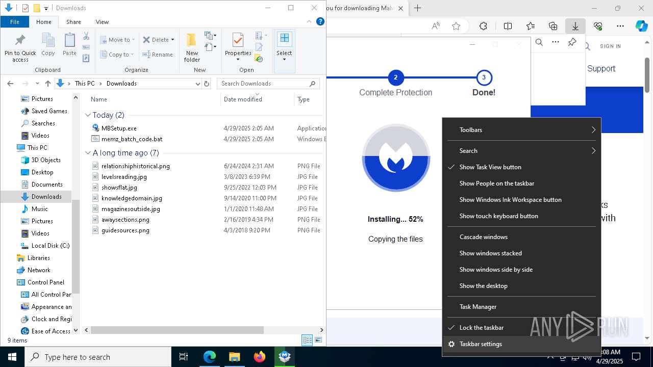
Task: Collapse the Today group
Action: click(x=88, y=115)
